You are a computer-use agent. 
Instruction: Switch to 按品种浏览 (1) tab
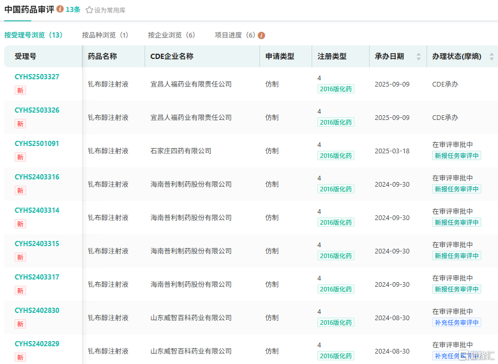coord(105,35)
